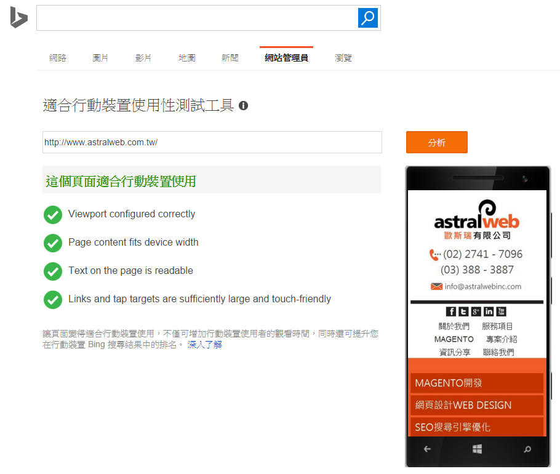Click info@astralwebinc.com email text
560x474 pixels.
[483, 286]
